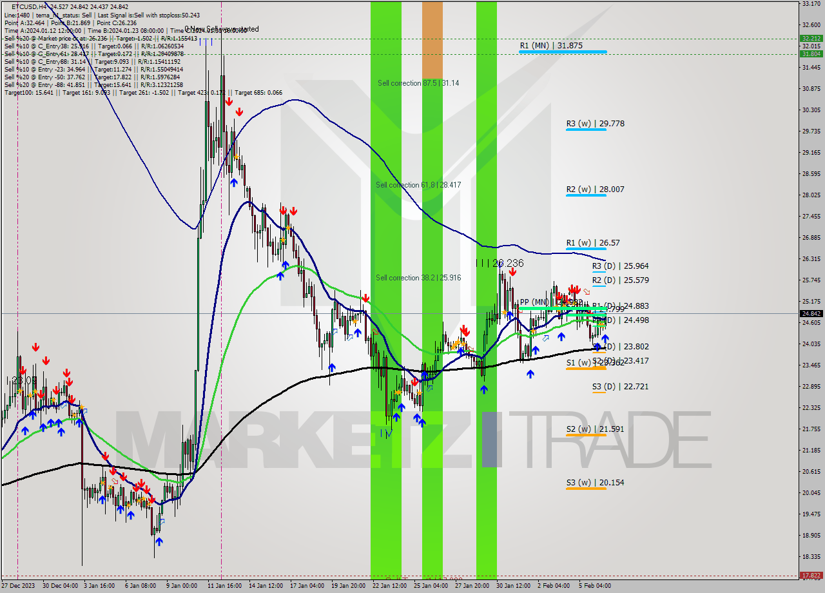Click the '30 Dec 04:00' time label
825x593 pixels.
[x=59, y=586]
